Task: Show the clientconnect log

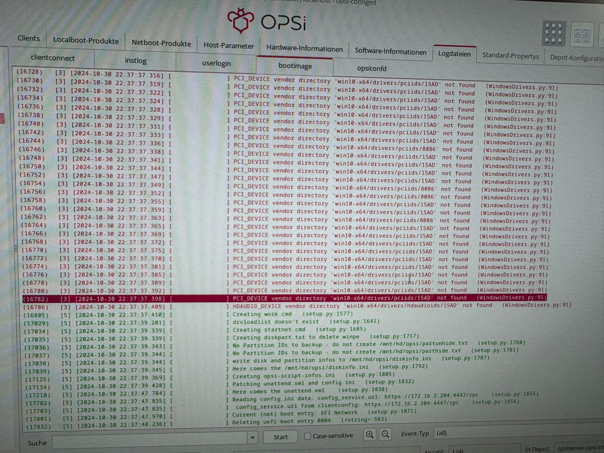Action: 53,58
